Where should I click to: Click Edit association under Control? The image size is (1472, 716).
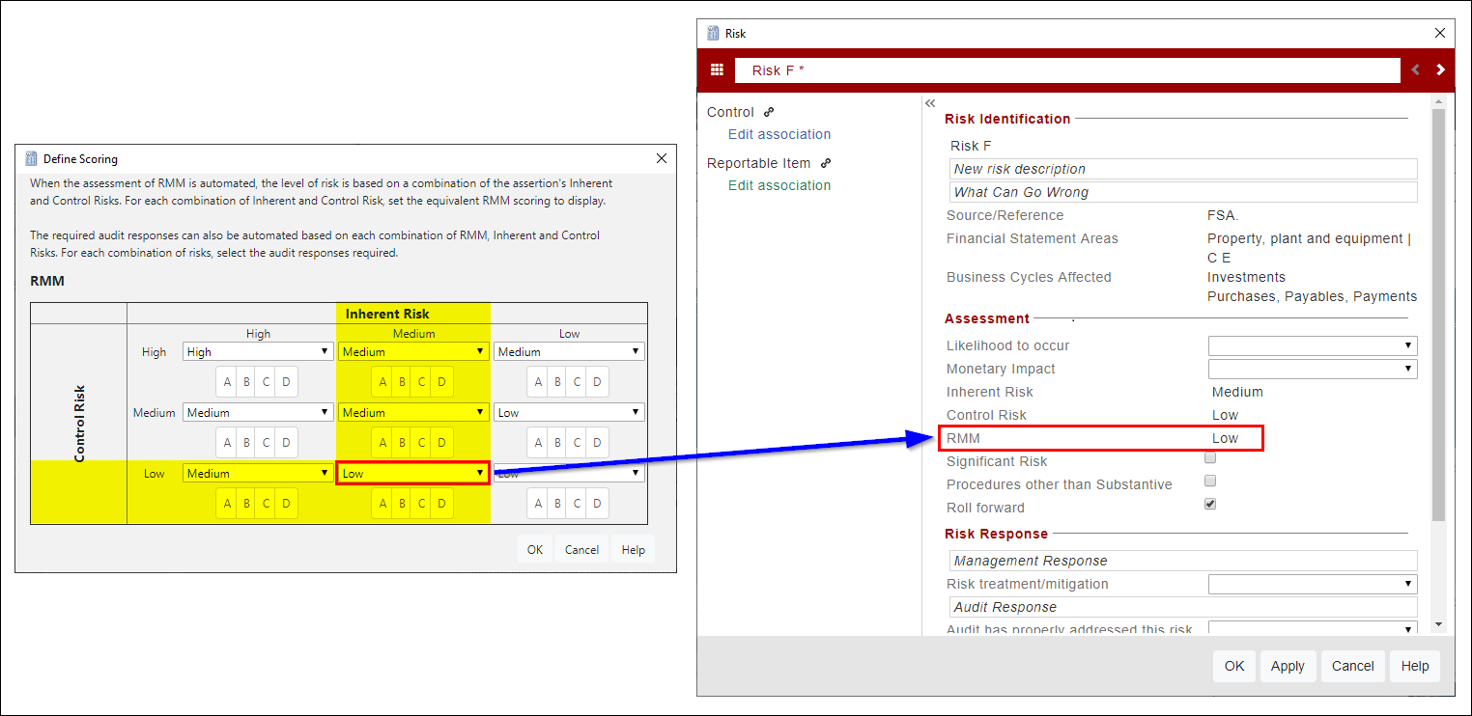tap(779, 134)
